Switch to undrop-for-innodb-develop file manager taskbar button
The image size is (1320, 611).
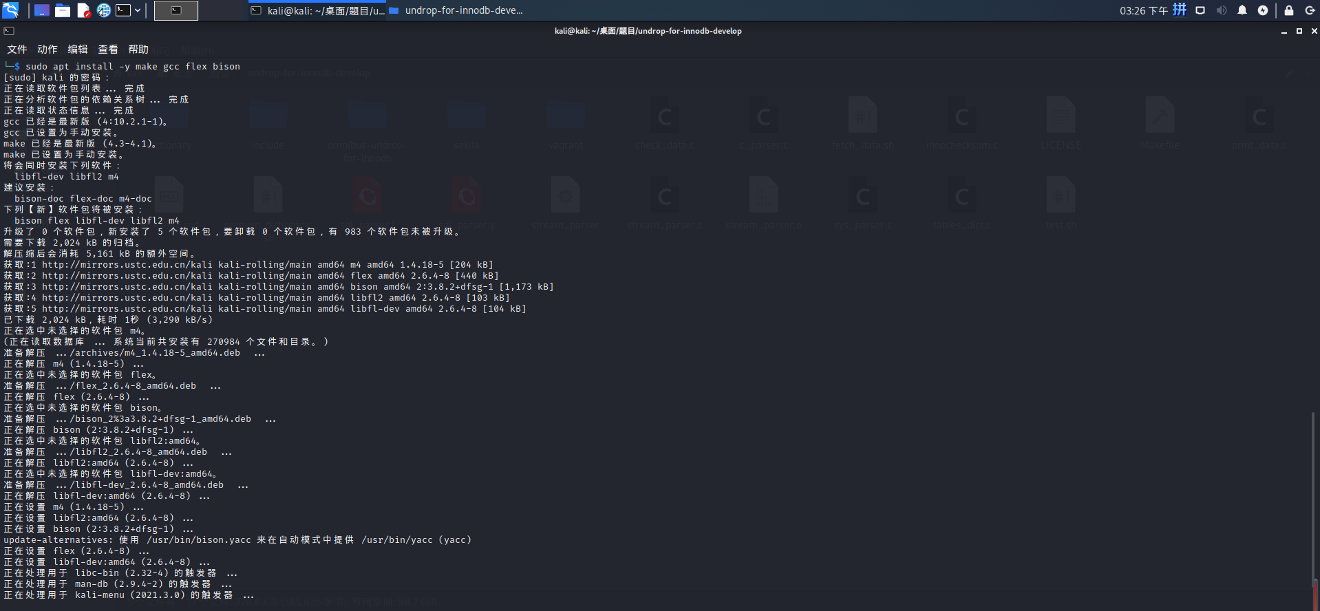(456, 10)
